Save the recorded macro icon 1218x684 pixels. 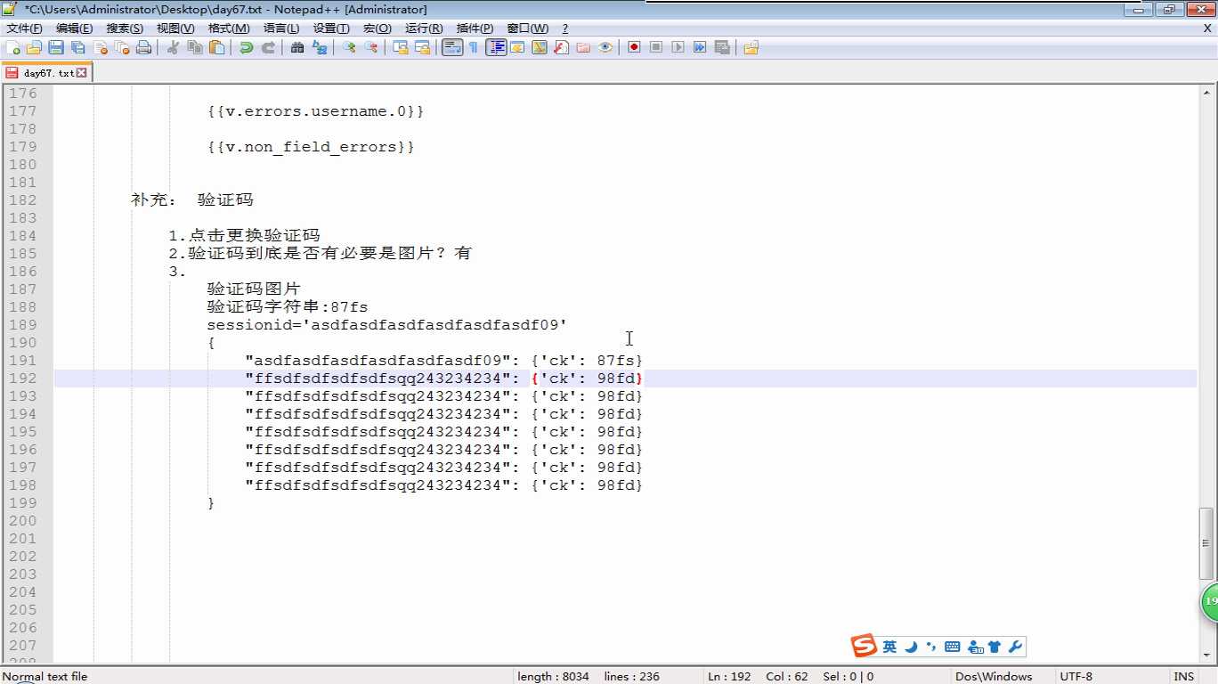[x=722, y=48]
